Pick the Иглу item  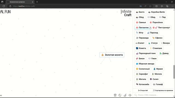140,33
